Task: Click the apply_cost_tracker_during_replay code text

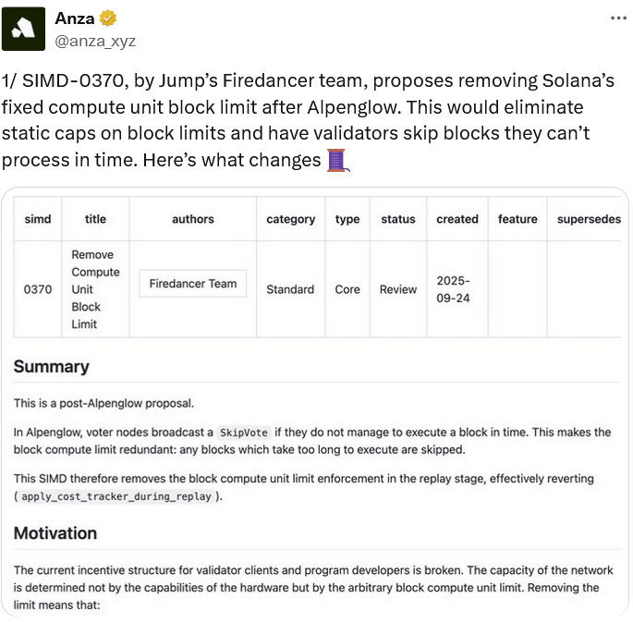Action: tap(120, 496)
